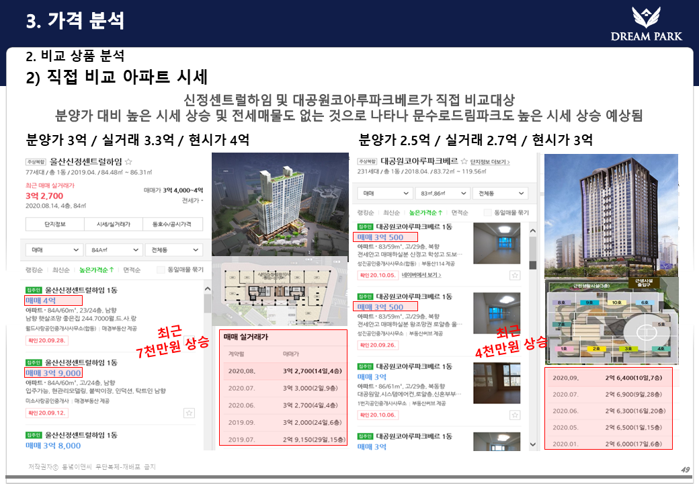Favorite the first 매매 3억 500 listing star

(x=515, y=276)
